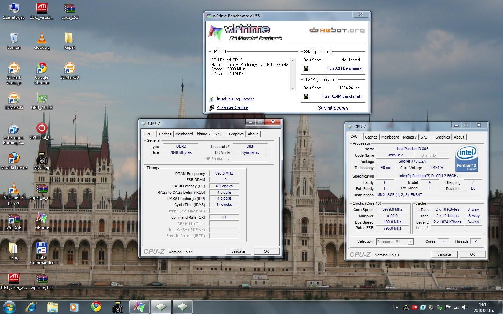Switch to wPrime taskbar button
The image size is (503, 314).
(139, 307)
